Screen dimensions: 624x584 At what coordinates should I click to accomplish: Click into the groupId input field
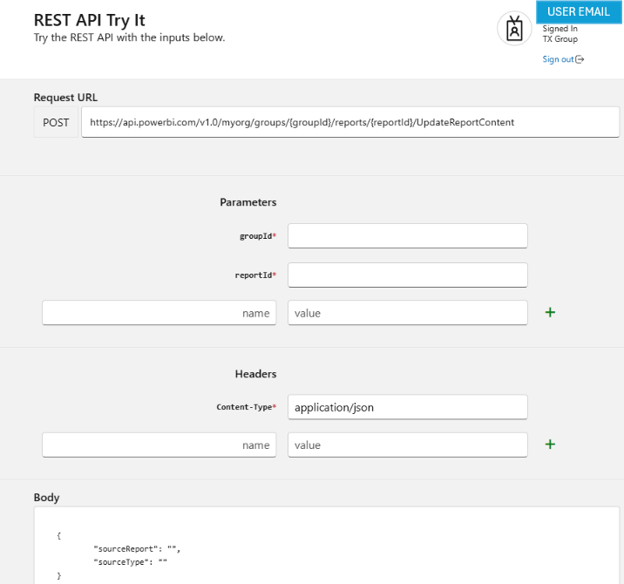pyautogui.click(x=407, y=236)
